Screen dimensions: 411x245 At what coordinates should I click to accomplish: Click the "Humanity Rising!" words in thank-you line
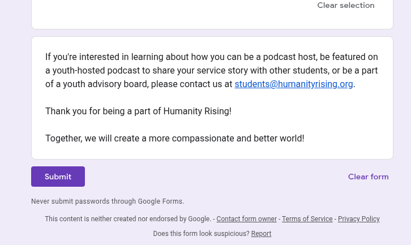tap(197, 111)
